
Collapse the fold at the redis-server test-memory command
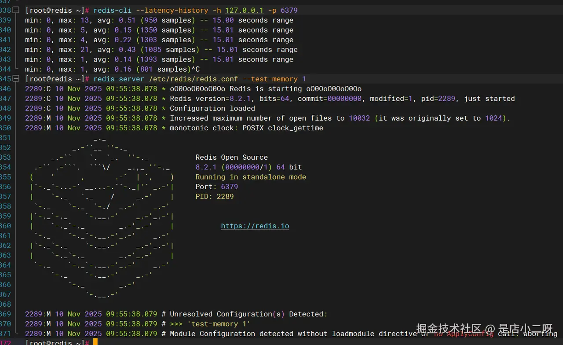16,79
